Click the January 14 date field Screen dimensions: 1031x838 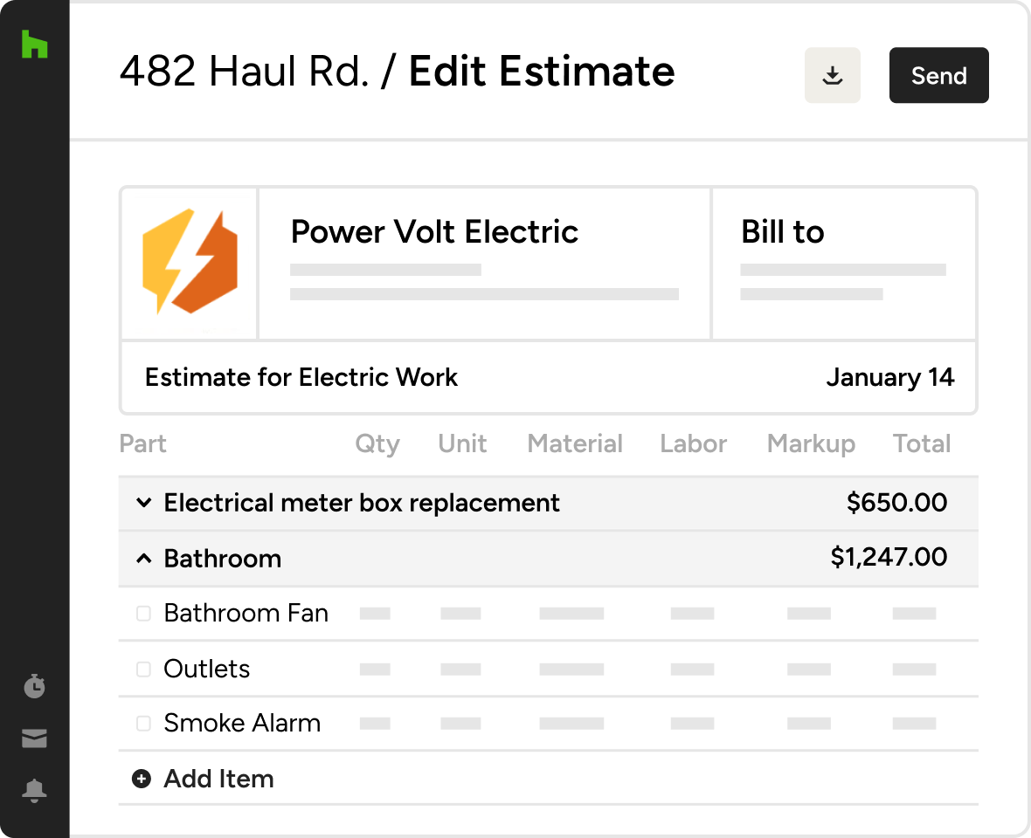click(x=889, y=377)
